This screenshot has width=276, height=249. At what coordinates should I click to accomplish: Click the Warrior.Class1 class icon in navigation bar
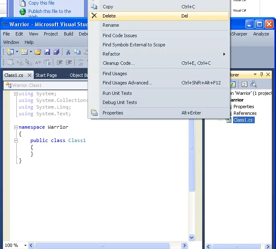(x=8, y=85)
